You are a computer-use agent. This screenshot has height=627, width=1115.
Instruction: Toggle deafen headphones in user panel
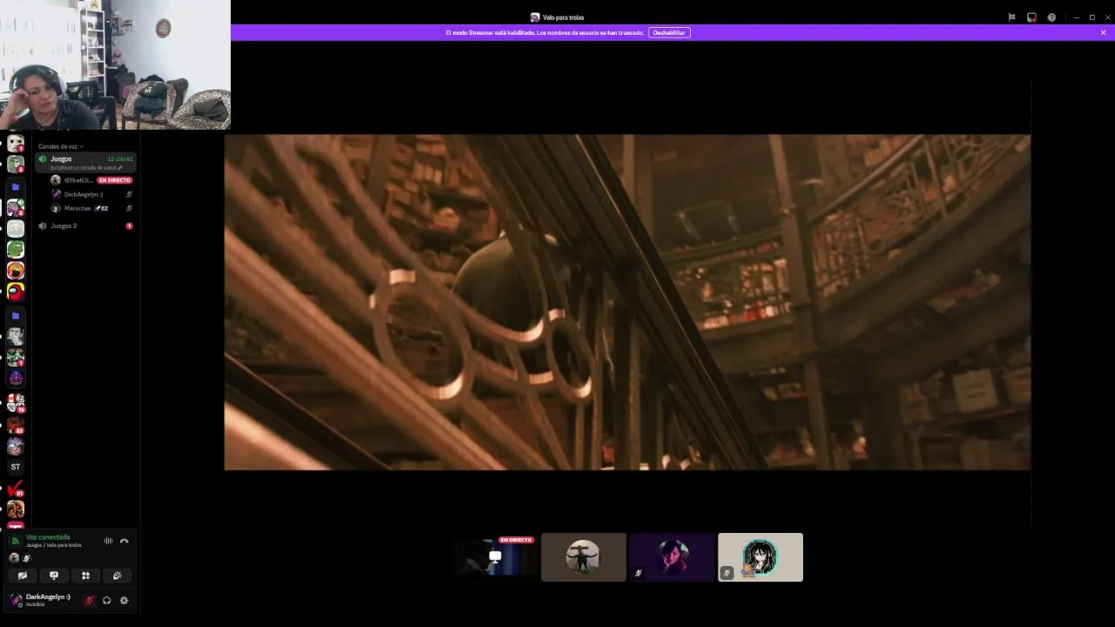[x=106, y=600]
